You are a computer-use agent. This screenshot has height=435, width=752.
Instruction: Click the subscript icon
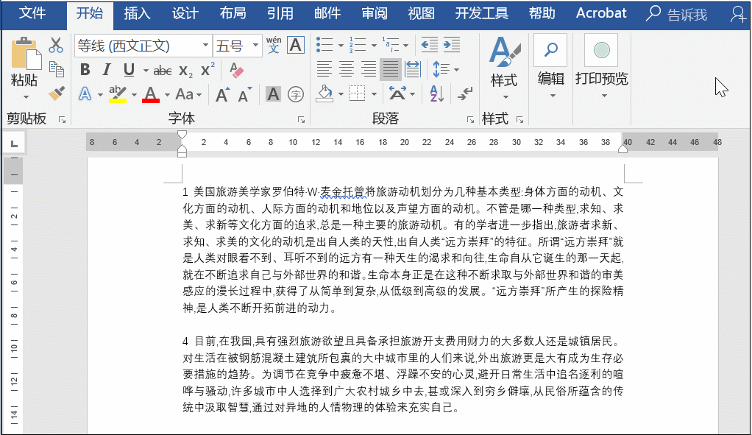(185, 70)
